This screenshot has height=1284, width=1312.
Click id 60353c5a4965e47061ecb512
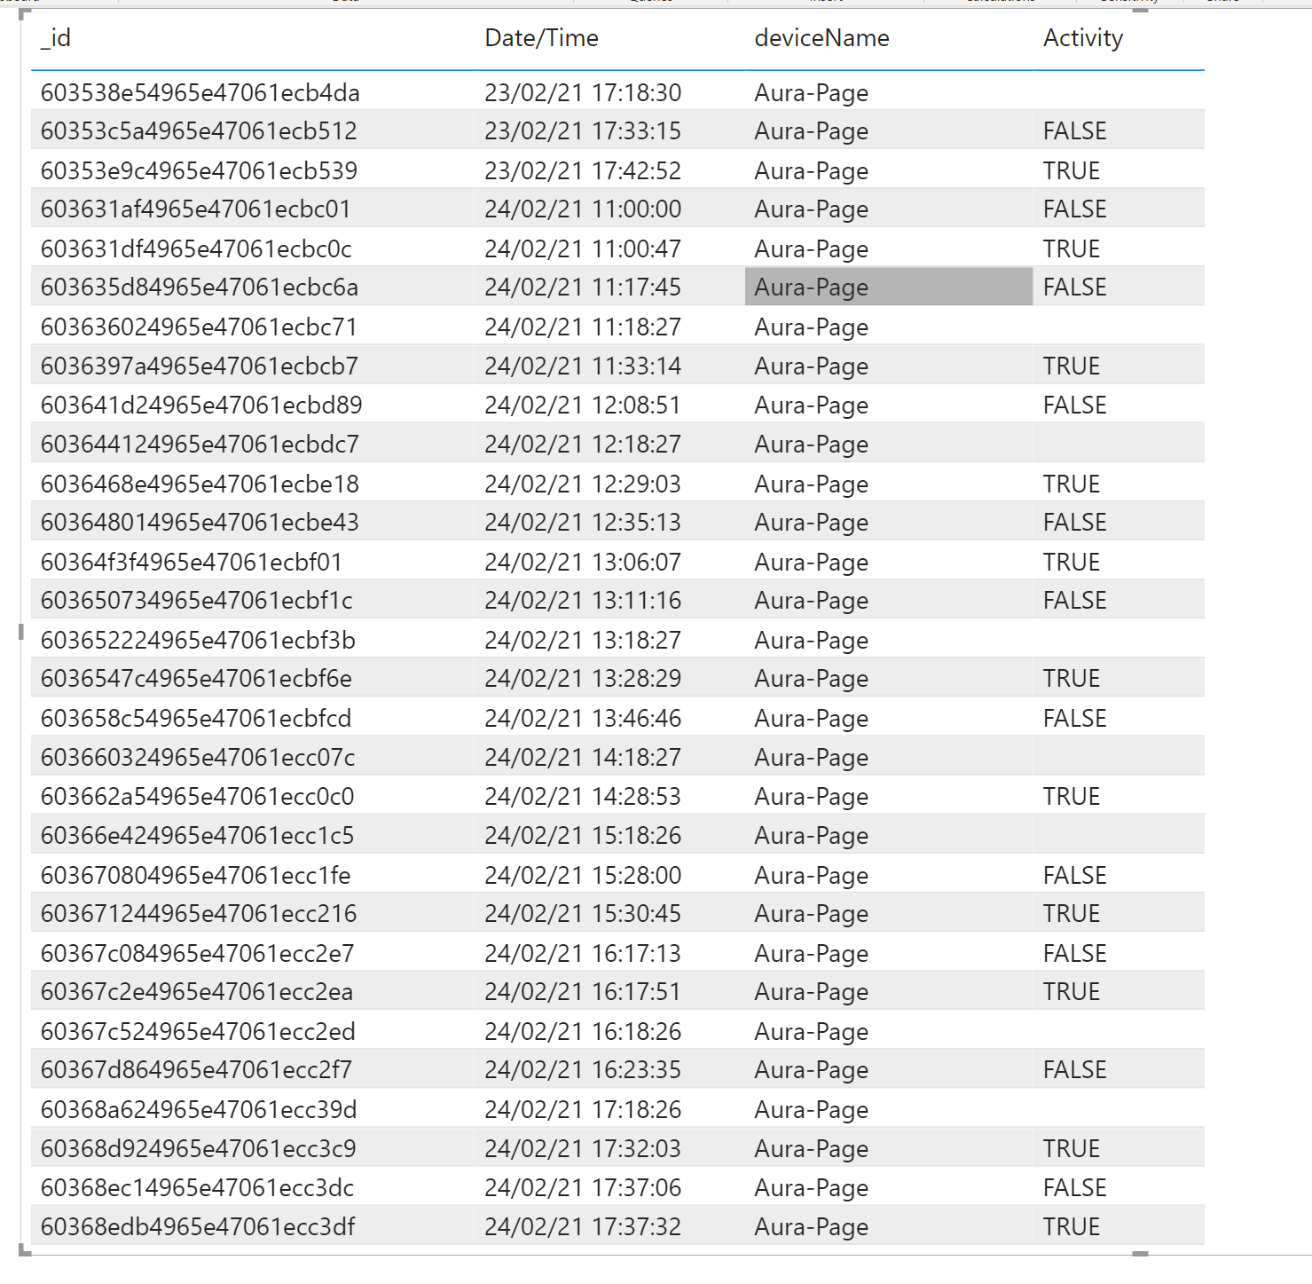199,131
